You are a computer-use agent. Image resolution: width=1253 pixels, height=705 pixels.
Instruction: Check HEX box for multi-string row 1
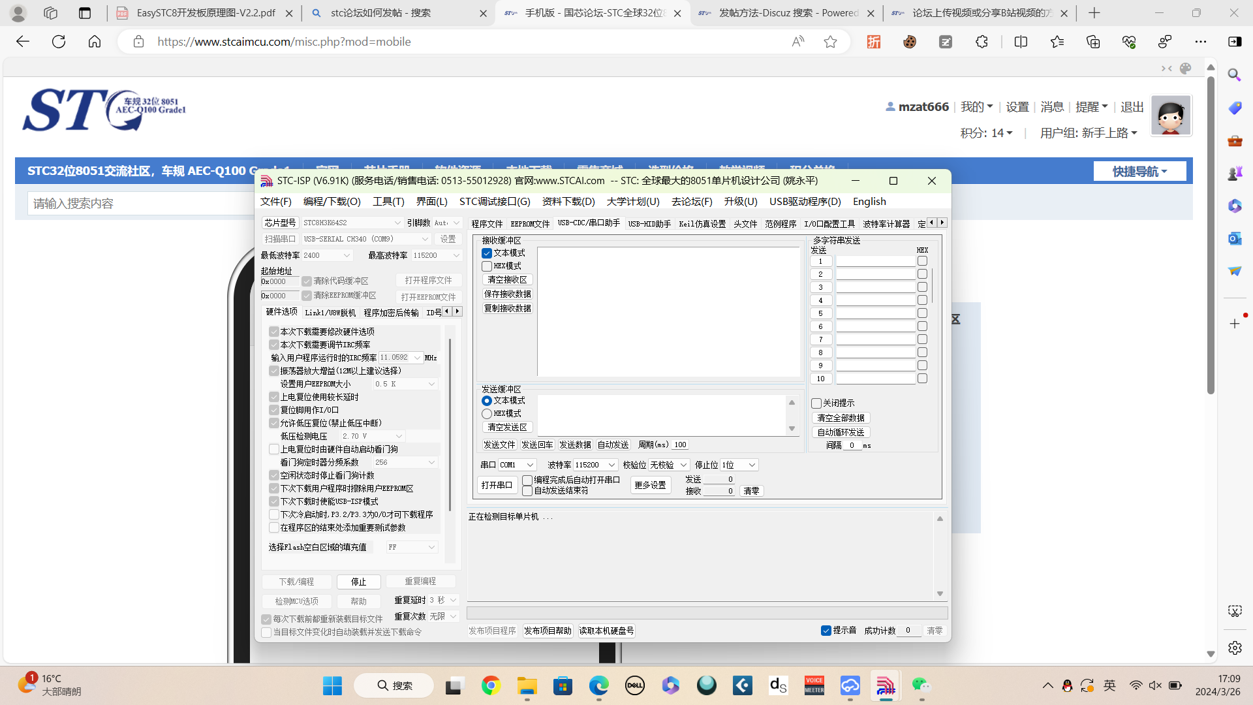922,261
